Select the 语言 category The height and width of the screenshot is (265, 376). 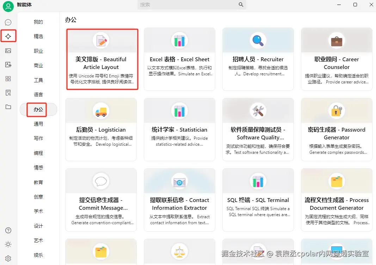[x=38, y=95]
